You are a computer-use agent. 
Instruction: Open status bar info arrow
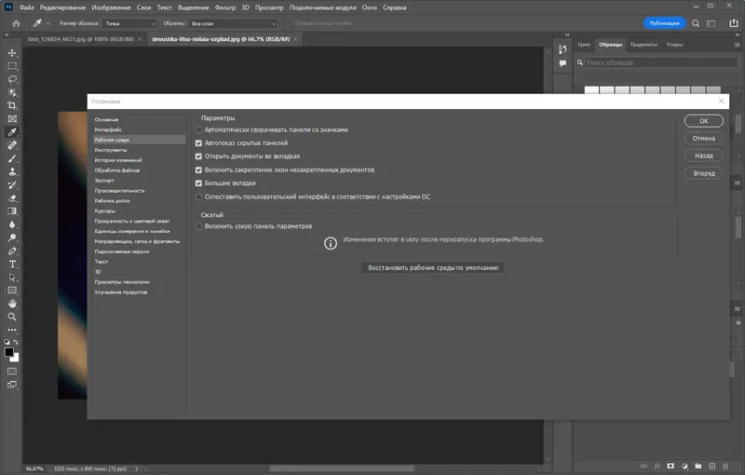coord(136,468)
